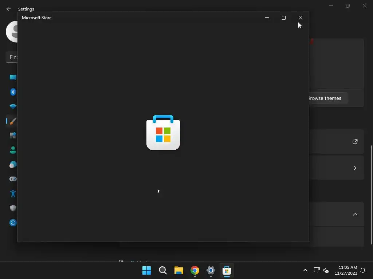
Task: Click Microsoft Store taskbar icon
Action: (x=227, y=270)
